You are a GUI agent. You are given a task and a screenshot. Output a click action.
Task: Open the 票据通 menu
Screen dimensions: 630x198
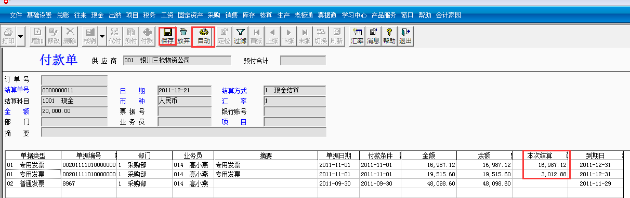(x=327, y=16)
